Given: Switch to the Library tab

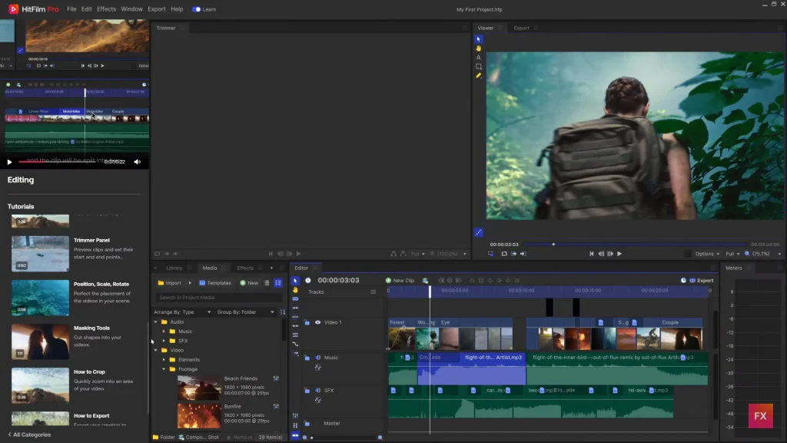Looking at the screenshot, I should click(174, 268).
